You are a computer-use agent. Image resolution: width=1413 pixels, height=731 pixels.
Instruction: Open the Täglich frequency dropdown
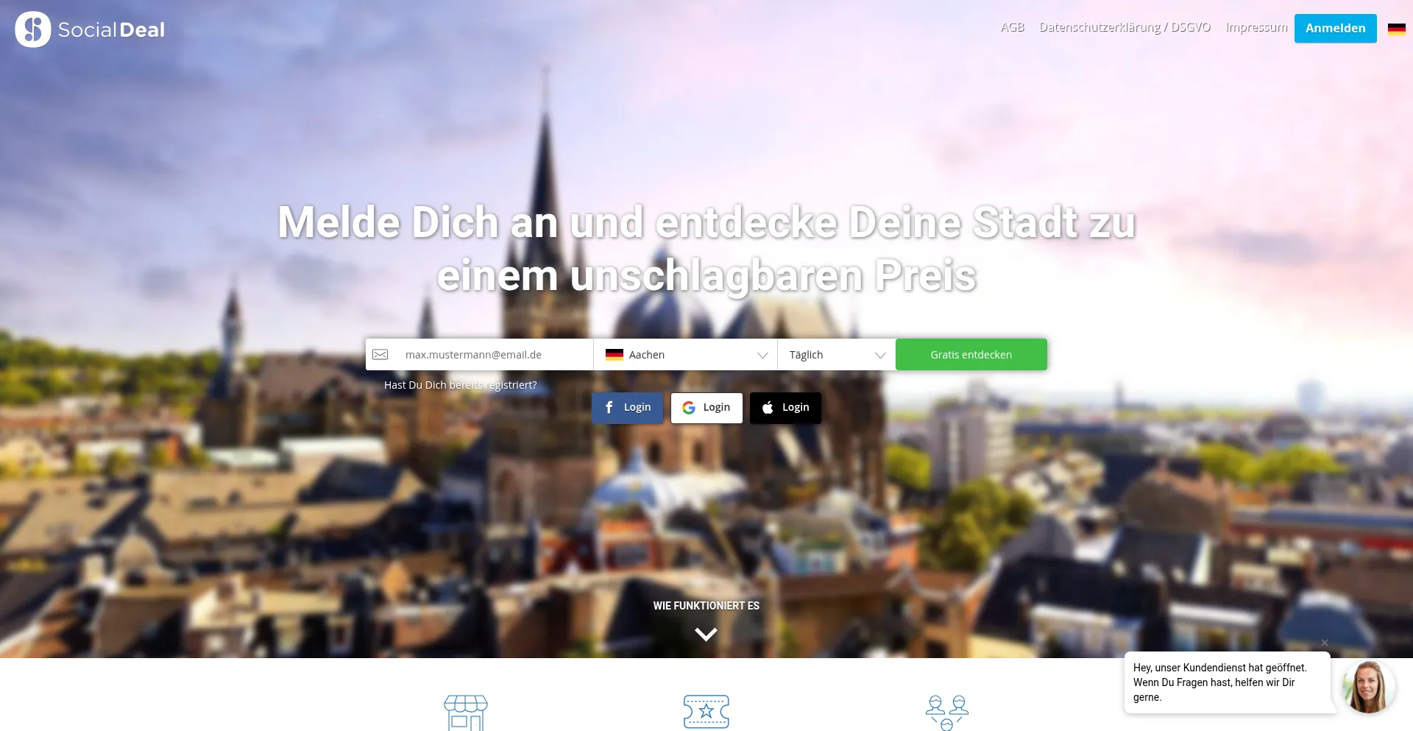835,354
